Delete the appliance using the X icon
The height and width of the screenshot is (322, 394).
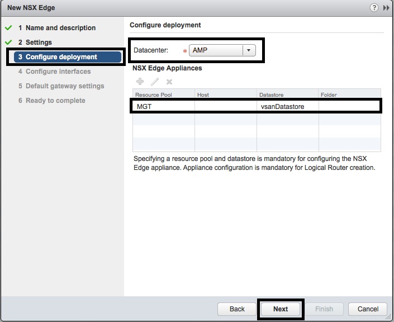[169, 82]
